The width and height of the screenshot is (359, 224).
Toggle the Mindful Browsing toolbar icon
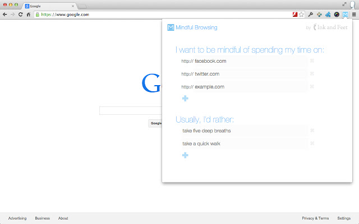(x=346, y=15)
